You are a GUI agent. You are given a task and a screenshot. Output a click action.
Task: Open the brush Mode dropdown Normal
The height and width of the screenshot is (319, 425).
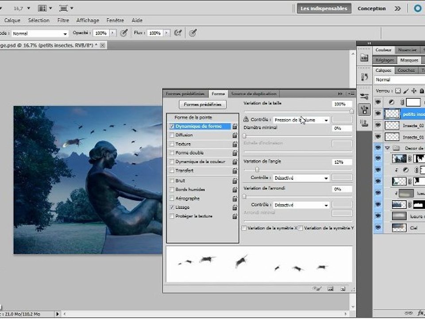click(x=39, y=33)
